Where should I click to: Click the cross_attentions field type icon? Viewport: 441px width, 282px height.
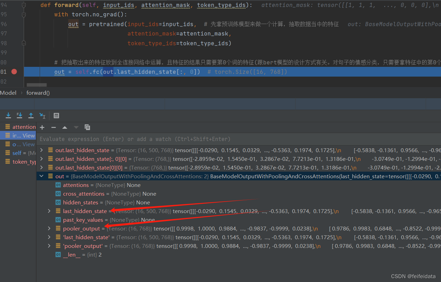click(58, 194)
